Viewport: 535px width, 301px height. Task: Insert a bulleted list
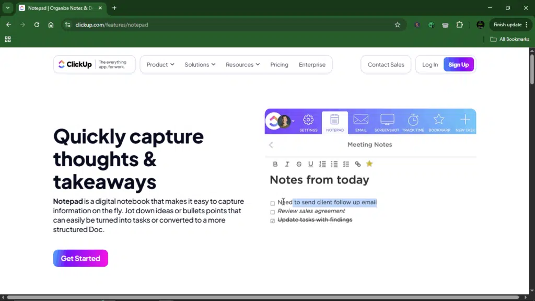click(x=334, y=164)
